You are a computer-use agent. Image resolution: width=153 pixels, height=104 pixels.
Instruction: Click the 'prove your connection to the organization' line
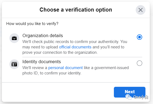[60, 52]
